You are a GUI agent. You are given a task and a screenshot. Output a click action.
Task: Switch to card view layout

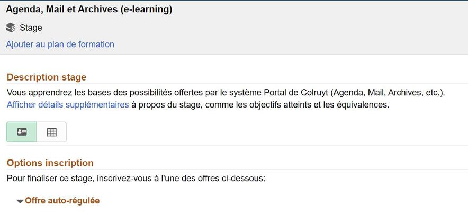[x=22, y=132]
